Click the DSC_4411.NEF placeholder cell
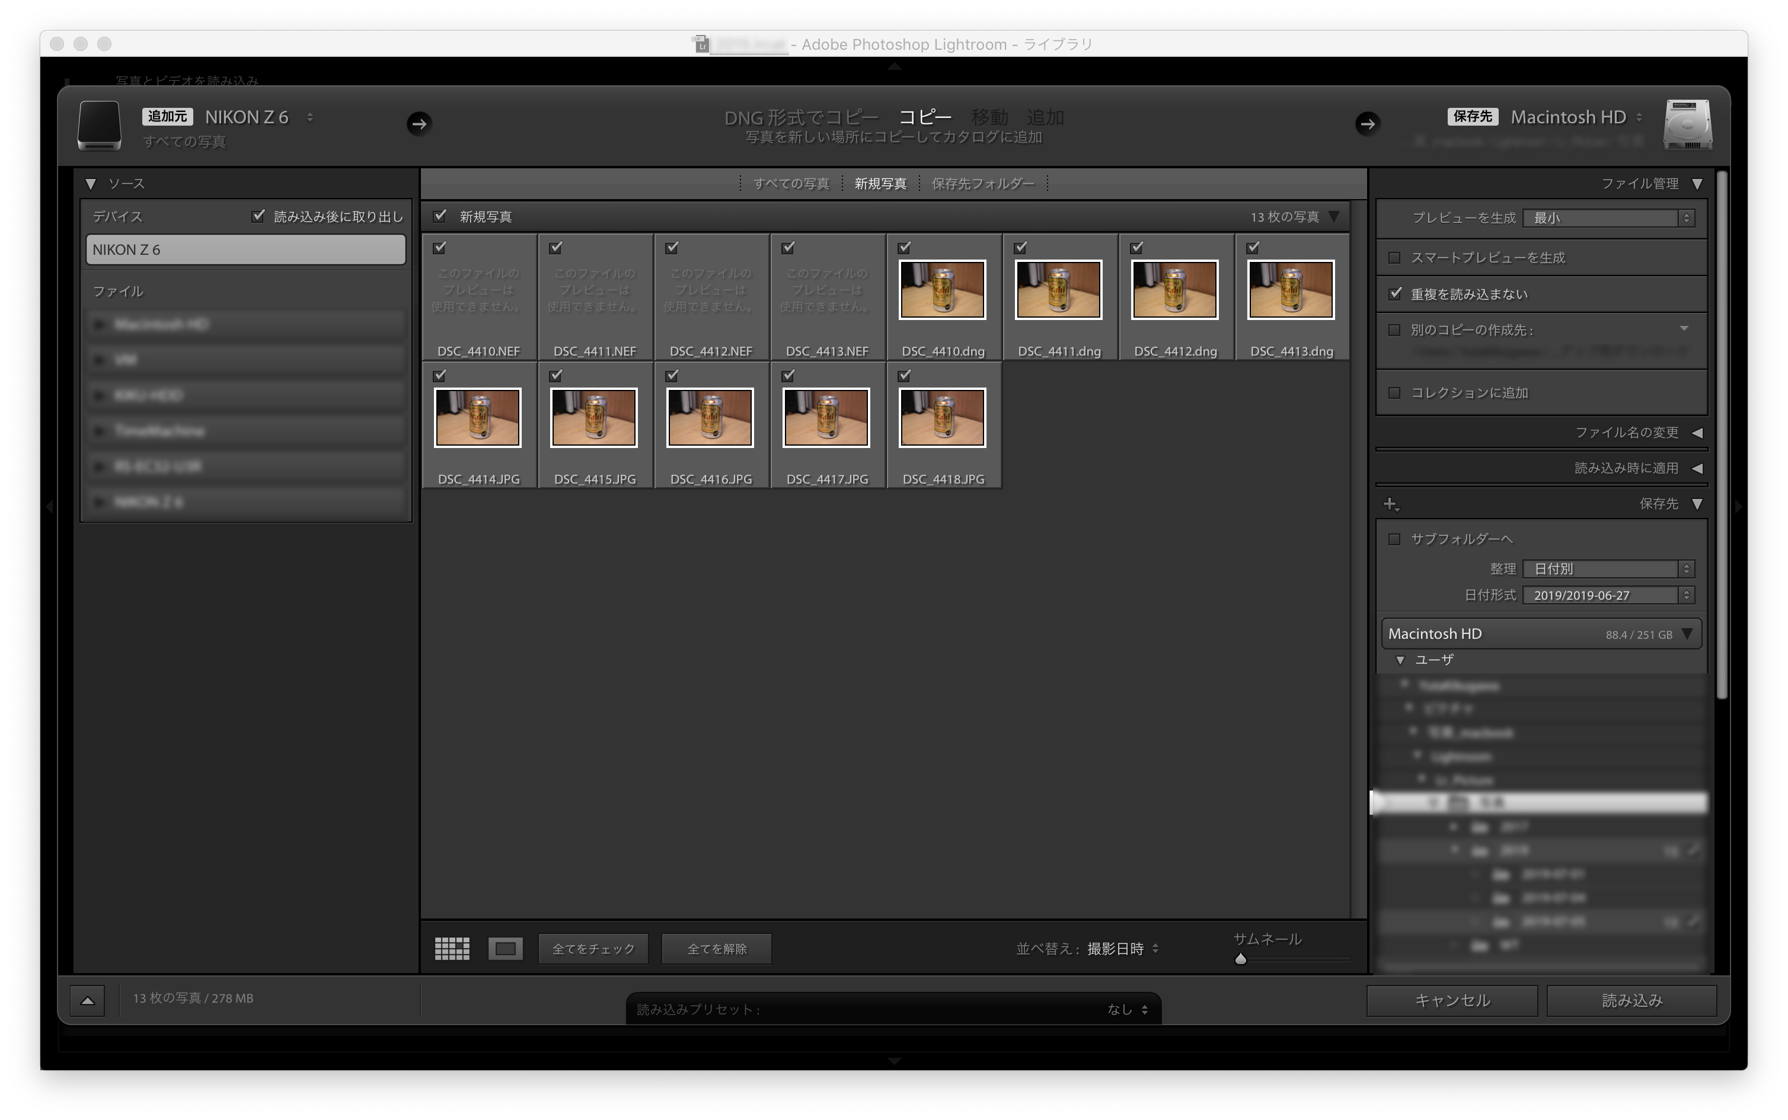 (595, 297)
